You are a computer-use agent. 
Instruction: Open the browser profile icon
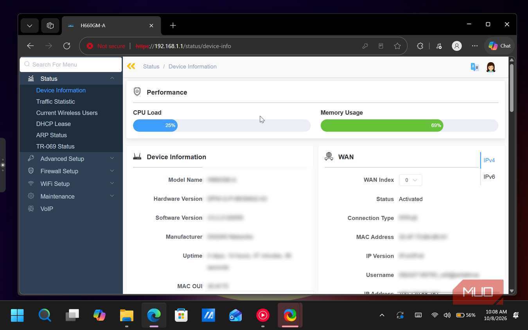click(x=456, y=46)
